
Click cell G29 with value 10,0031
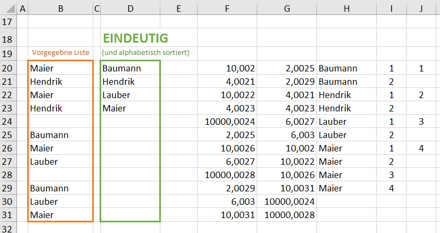[x=287, y=188]
